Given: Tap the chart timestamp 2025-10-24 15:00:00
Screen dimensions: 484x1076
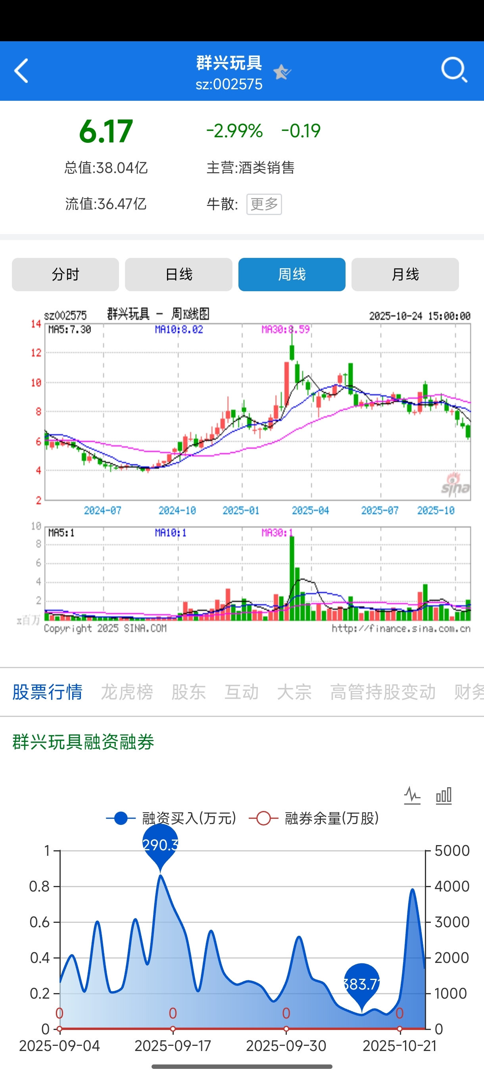Looking at the screenshot, I should [420, 316].
